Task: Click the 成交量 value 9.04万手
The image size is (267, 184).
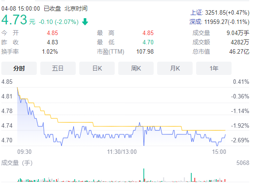Action: pyautogui.click(x=238, y=33)
